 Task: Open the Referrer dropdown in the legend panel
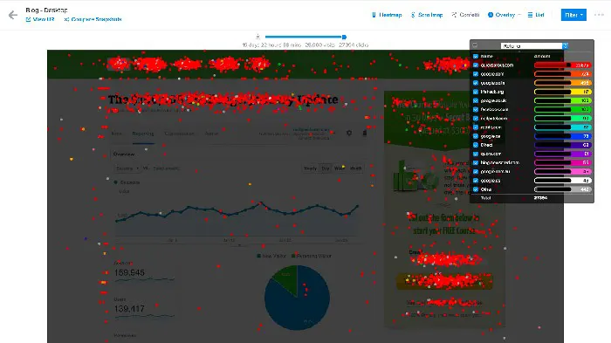coord(534,46)
